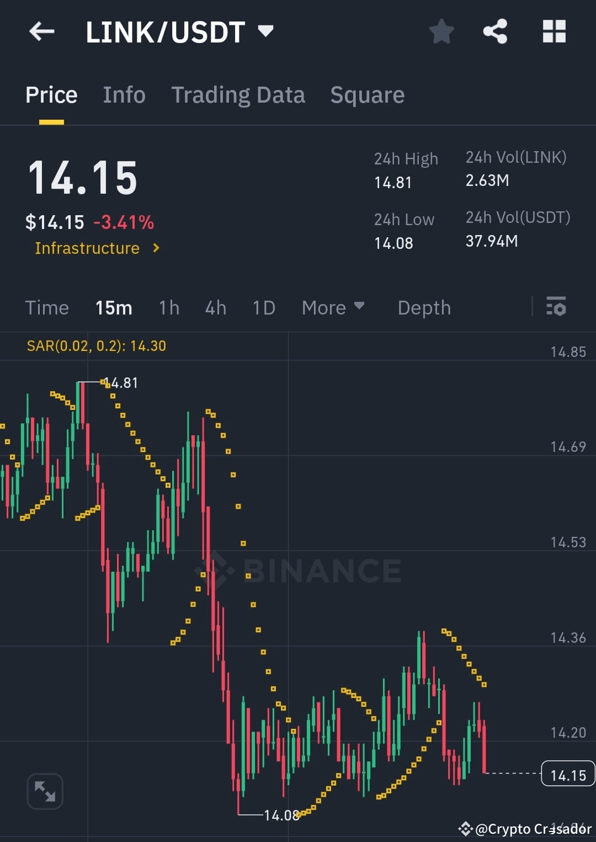Select the 1D timeframe

click(263, 307)
